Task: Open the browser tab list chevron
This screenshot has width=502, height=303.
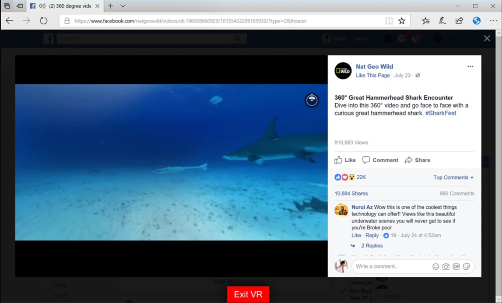Action: [123, 6]
